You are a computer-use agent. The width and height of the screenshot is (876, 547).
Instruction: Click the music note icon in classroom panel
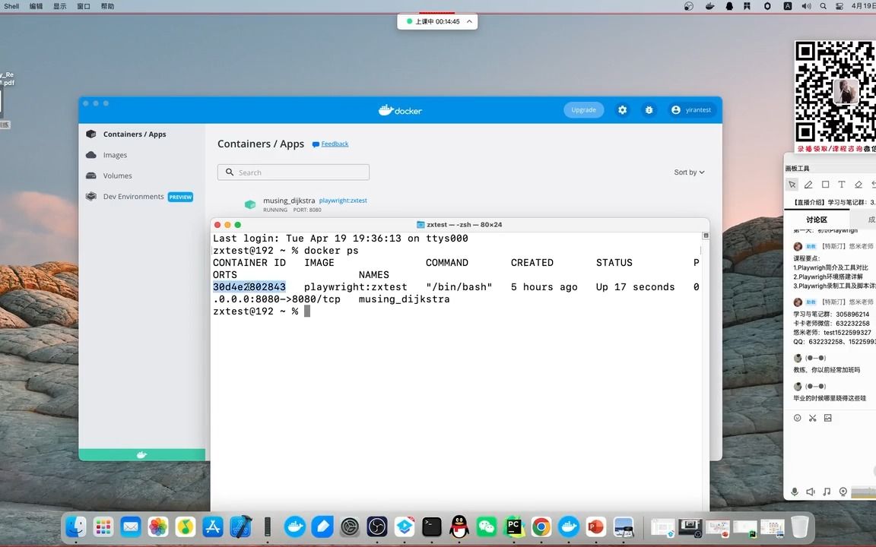pos(827,492)
